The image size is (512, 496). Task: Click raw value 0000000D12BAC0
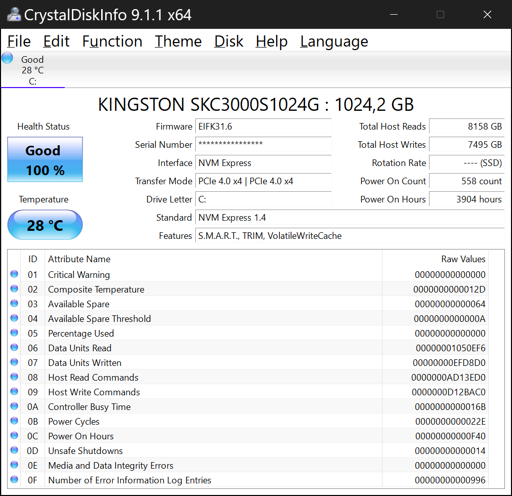[x=449, y=392]
